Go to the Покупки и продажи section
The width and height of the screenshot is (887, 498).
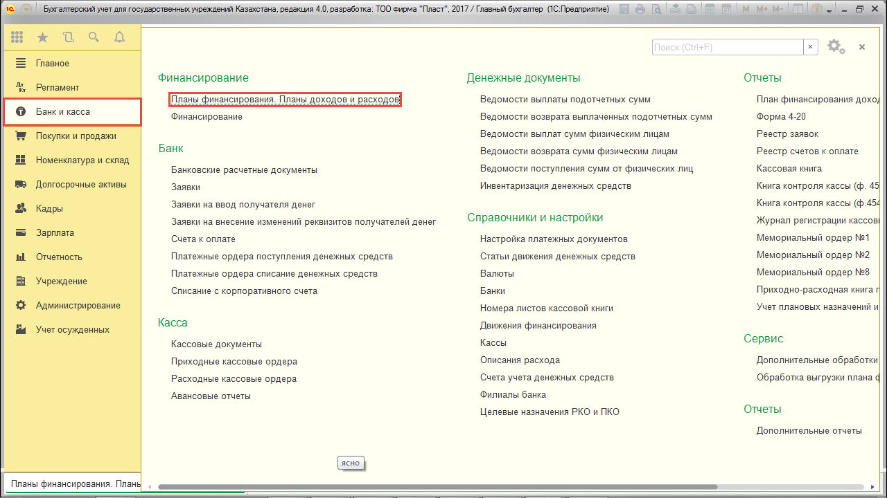76,136
